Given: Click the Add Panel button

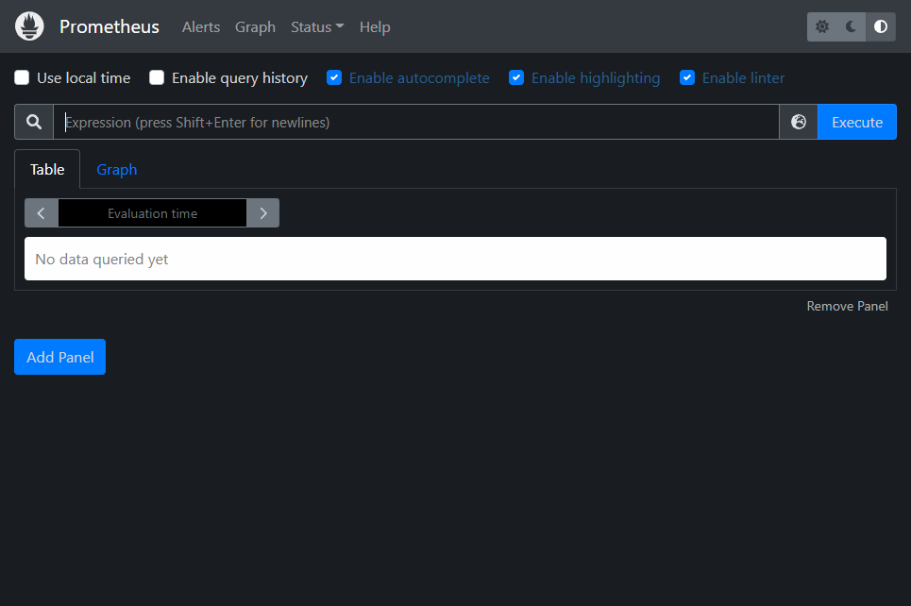Looking at the screenshot, I should [x=59, y=357].
